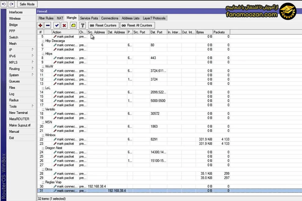Image resolution: width=302 pixels, height=201 pixels.
Task: Sort by the Packets column header
Action: pos(221,32)
